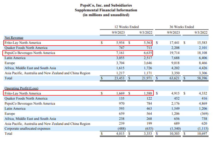Screen dimensions: 214x144
Task: Select the '36 Weeks Ended' column header
Action: coord(182,27)
